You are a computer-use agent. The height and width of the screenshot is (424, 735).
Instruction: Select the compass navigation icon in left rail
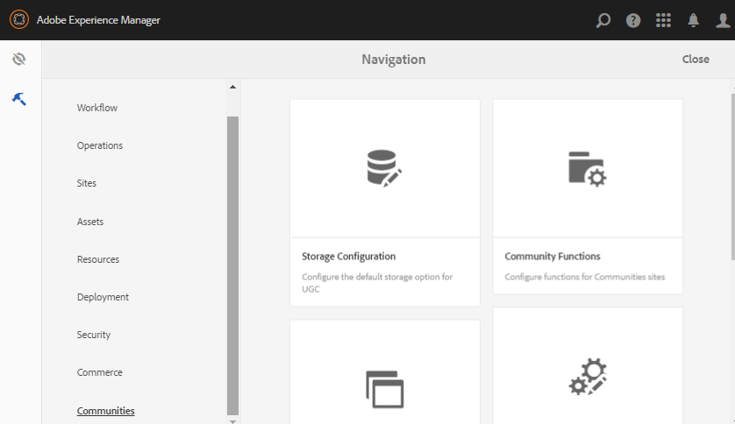pos(19,59)
